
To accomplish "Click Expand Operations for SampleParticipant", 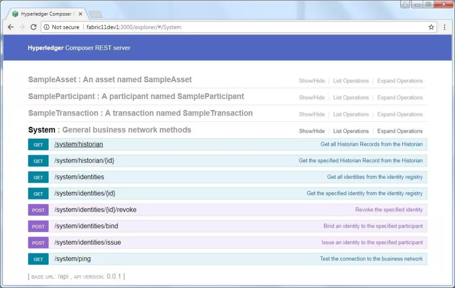I will click(x=400, y=97).
